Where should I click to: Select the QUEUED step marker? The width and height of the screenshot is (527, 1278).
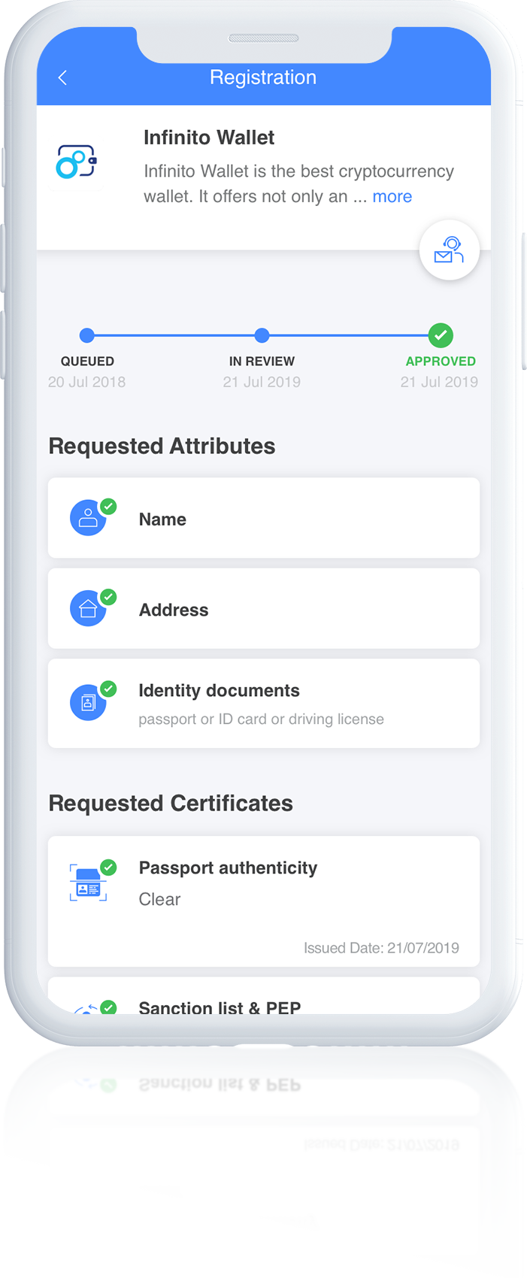click(x=87, y=335)
